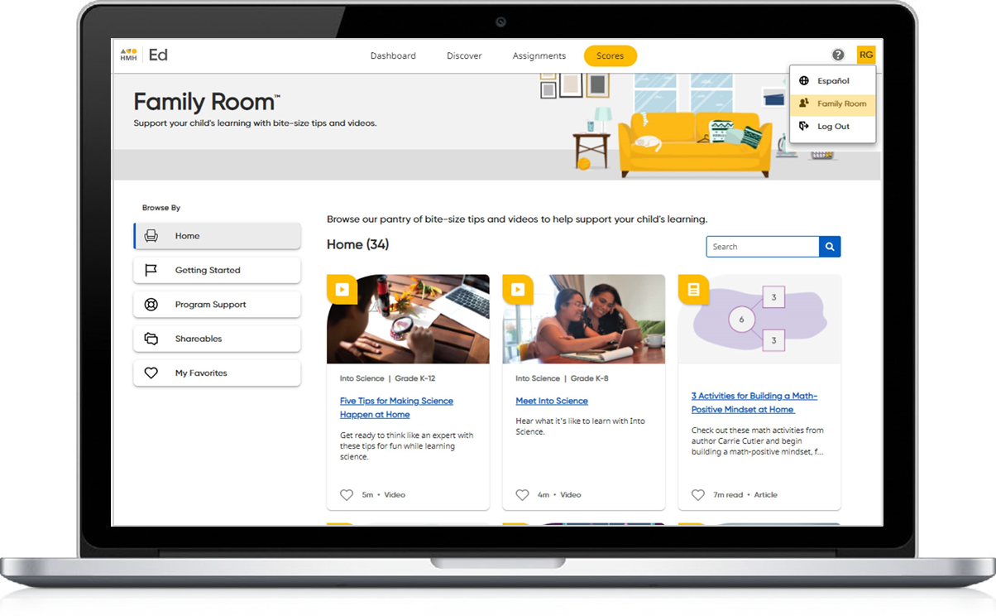The width and height of the screenshot is (996, 616).
Task: Click the blue search magnifier button
Action: click(x=830, y=247)
